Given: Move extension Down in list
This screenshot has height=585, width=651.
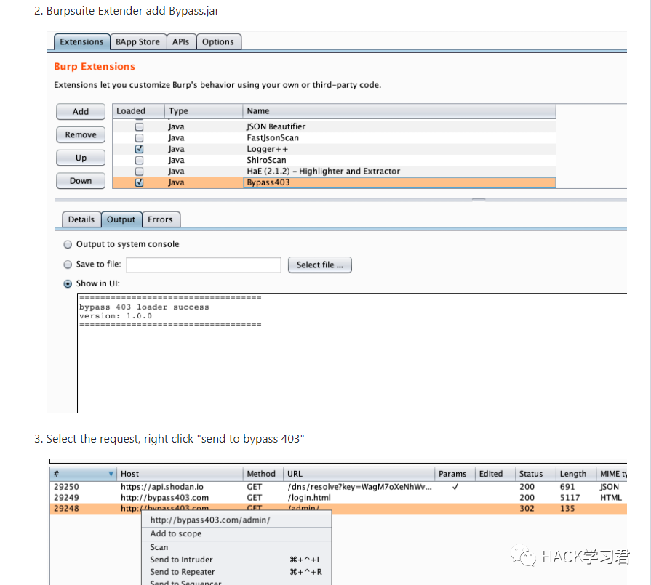Looking at the screenshot, I should pyautogui.click(x=81, y=181).
